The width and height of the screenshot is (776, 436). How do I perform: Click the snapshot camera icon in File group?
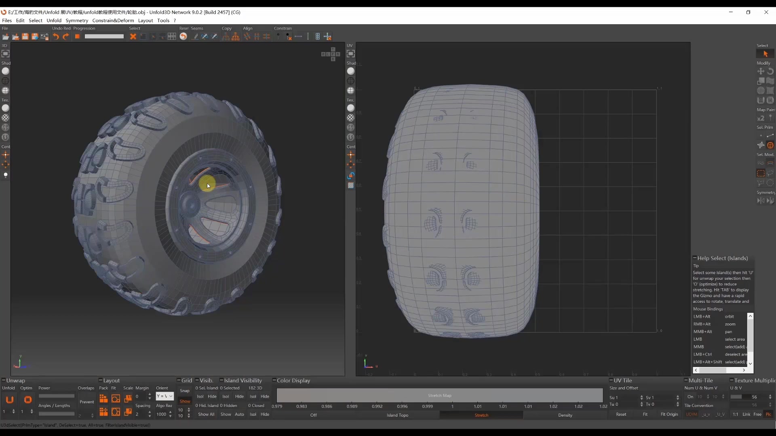click(x=44, y=37)
